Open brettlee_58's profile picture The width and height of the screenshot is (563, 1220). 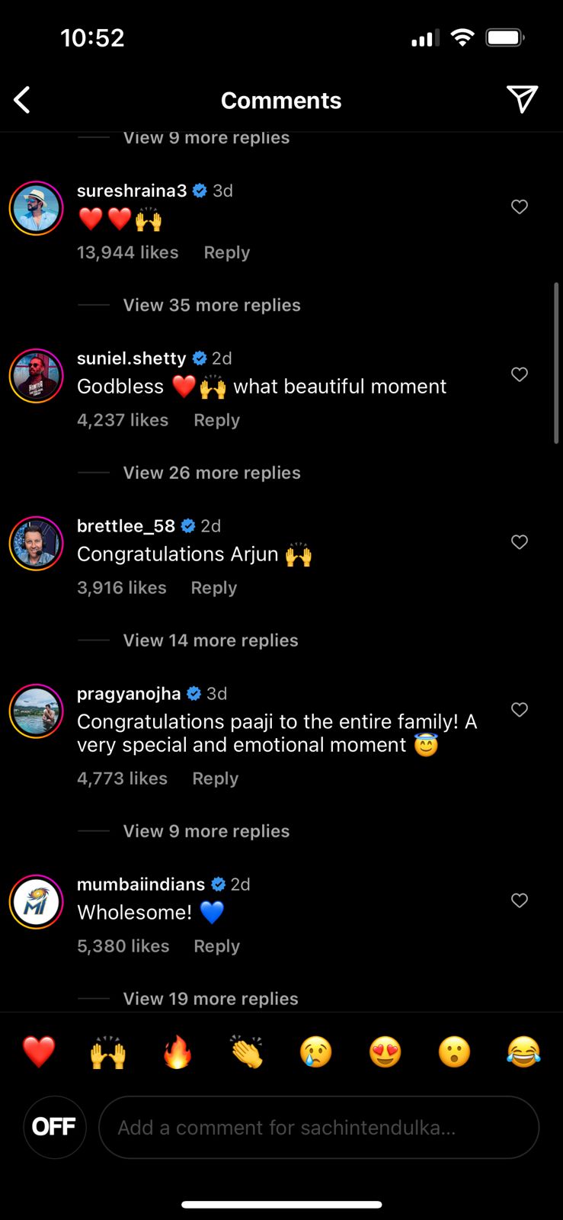36,544
